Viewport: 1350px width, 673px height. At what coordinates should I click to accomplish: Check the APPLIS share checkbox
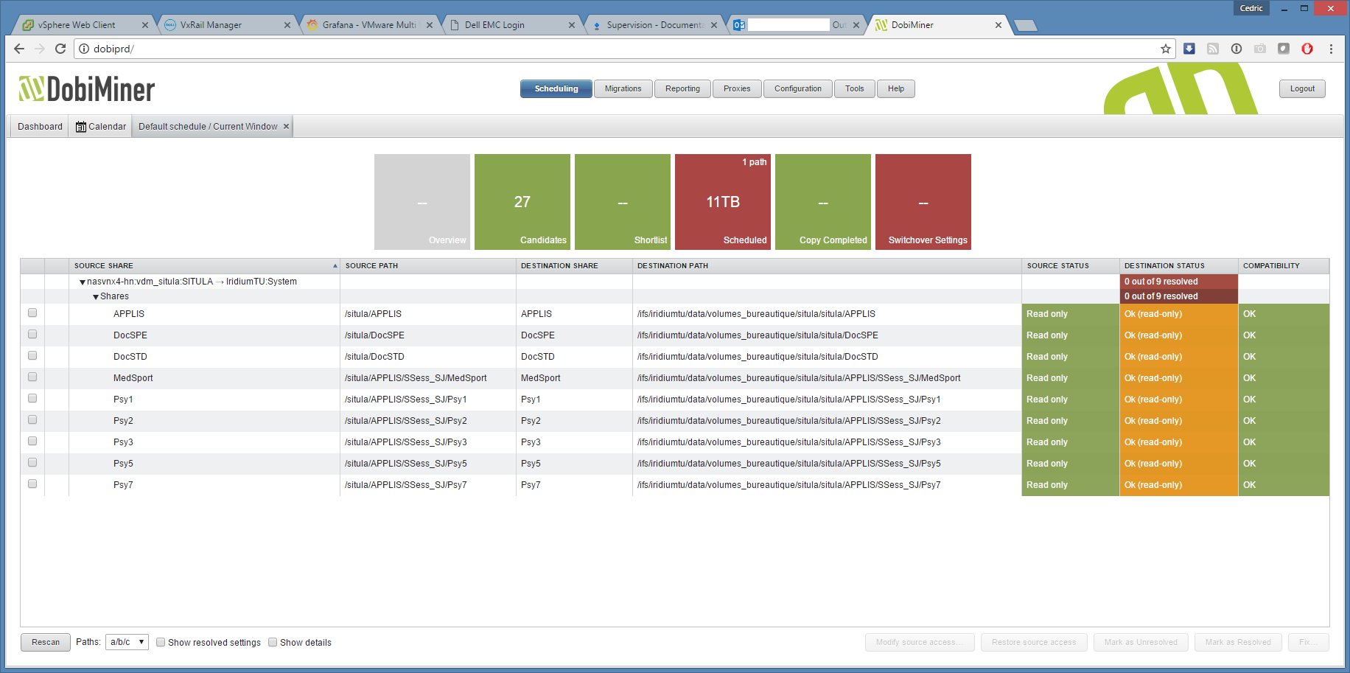[32, 313]
